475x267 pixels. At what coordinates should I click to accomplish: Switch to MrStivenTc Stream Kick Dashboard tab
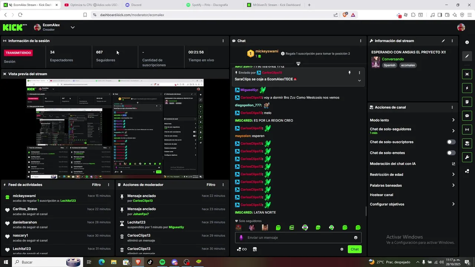(x=275, y=5)
